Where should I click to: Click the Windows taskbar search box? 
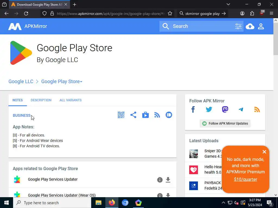[52, 203]
